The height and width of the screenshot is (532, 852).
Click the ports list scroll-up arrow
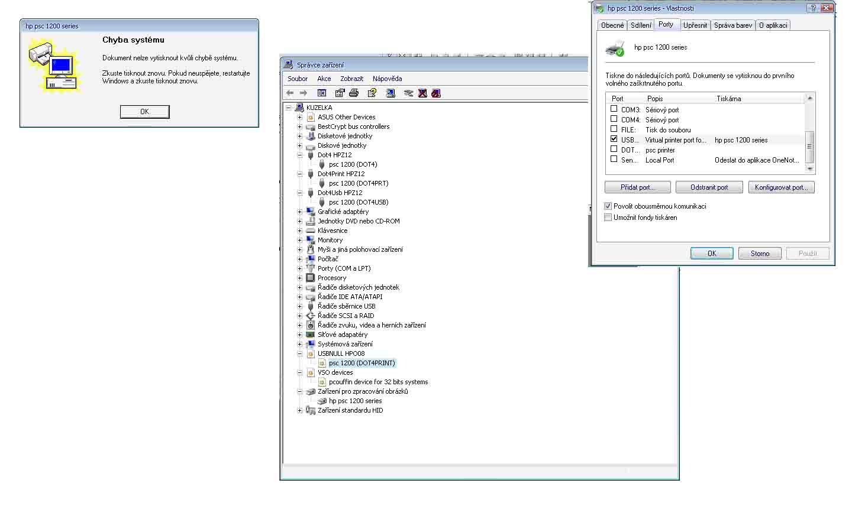810,98
